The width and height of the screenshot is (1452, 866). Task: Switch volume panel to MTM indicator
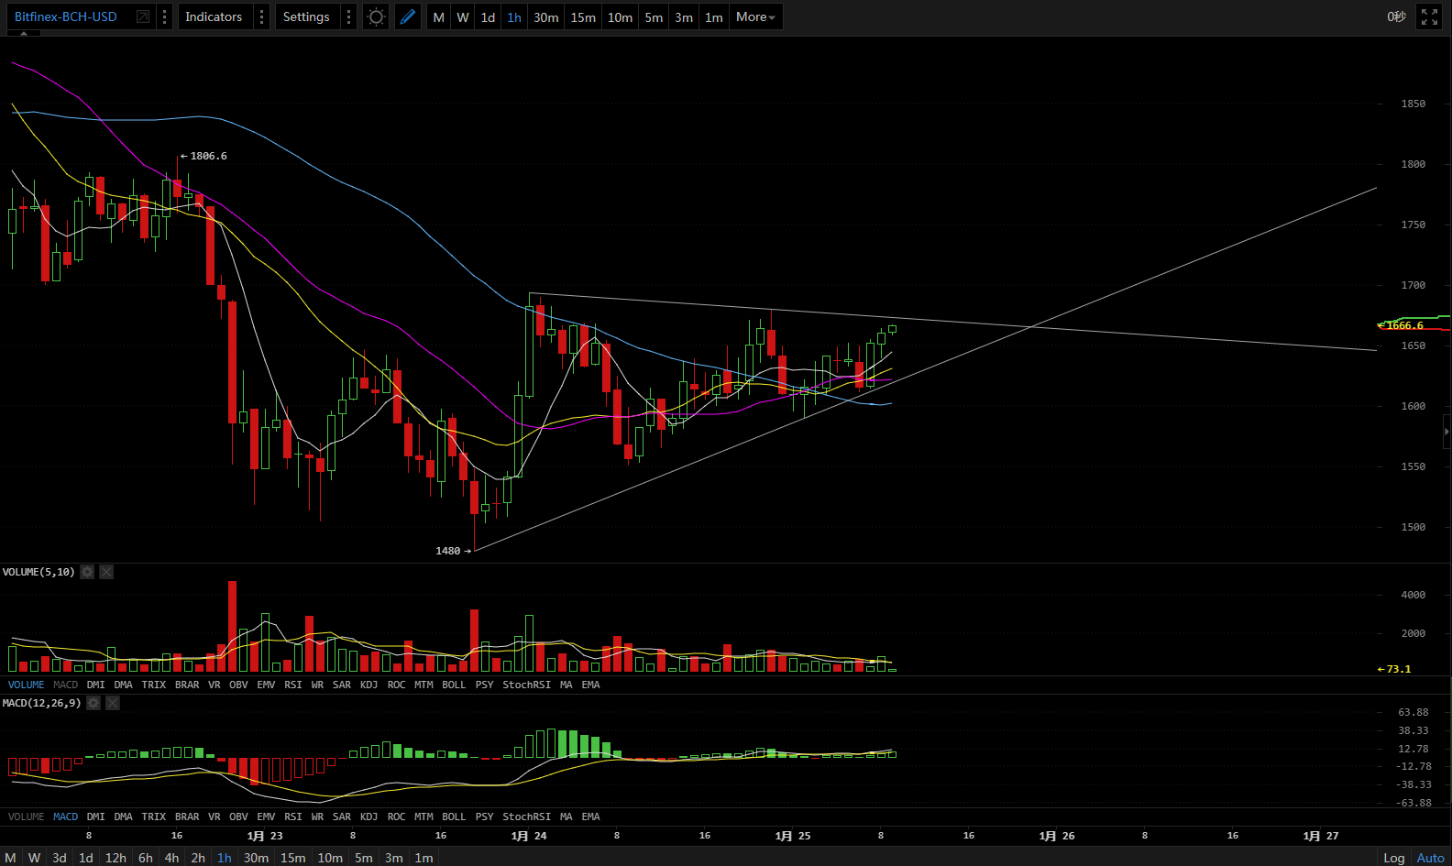423,685
